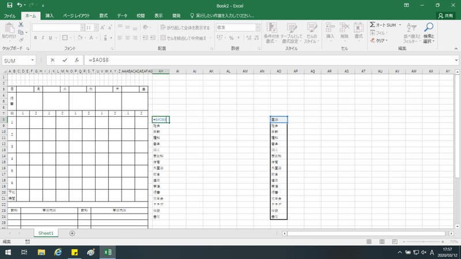Open the Insert Function fx dialog

click(x=77, y=60)
